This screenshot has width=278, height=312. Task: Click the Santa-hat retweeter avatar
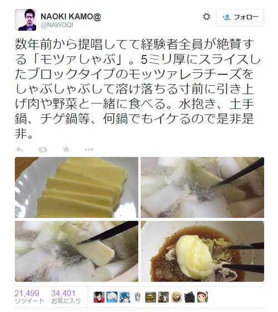pos(202,298)
